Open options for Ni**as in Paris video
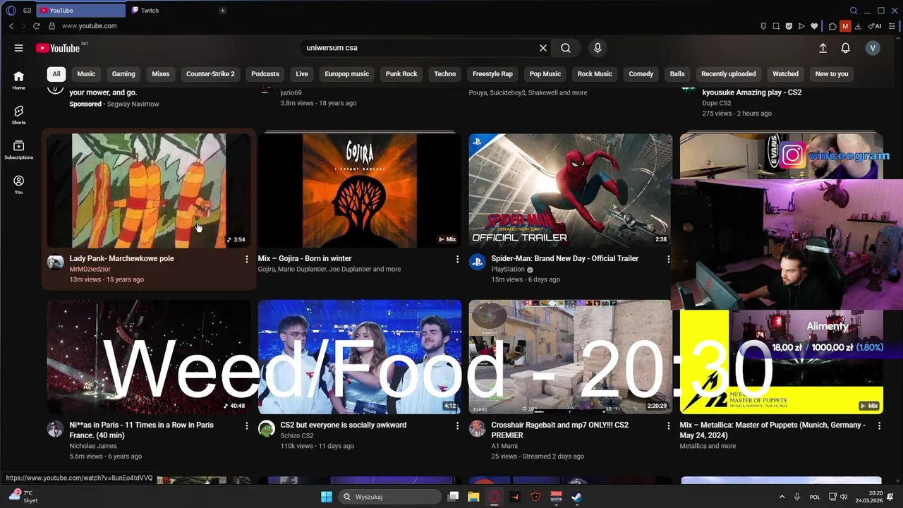This screenshot has width=903, height=508. [246, 426]
